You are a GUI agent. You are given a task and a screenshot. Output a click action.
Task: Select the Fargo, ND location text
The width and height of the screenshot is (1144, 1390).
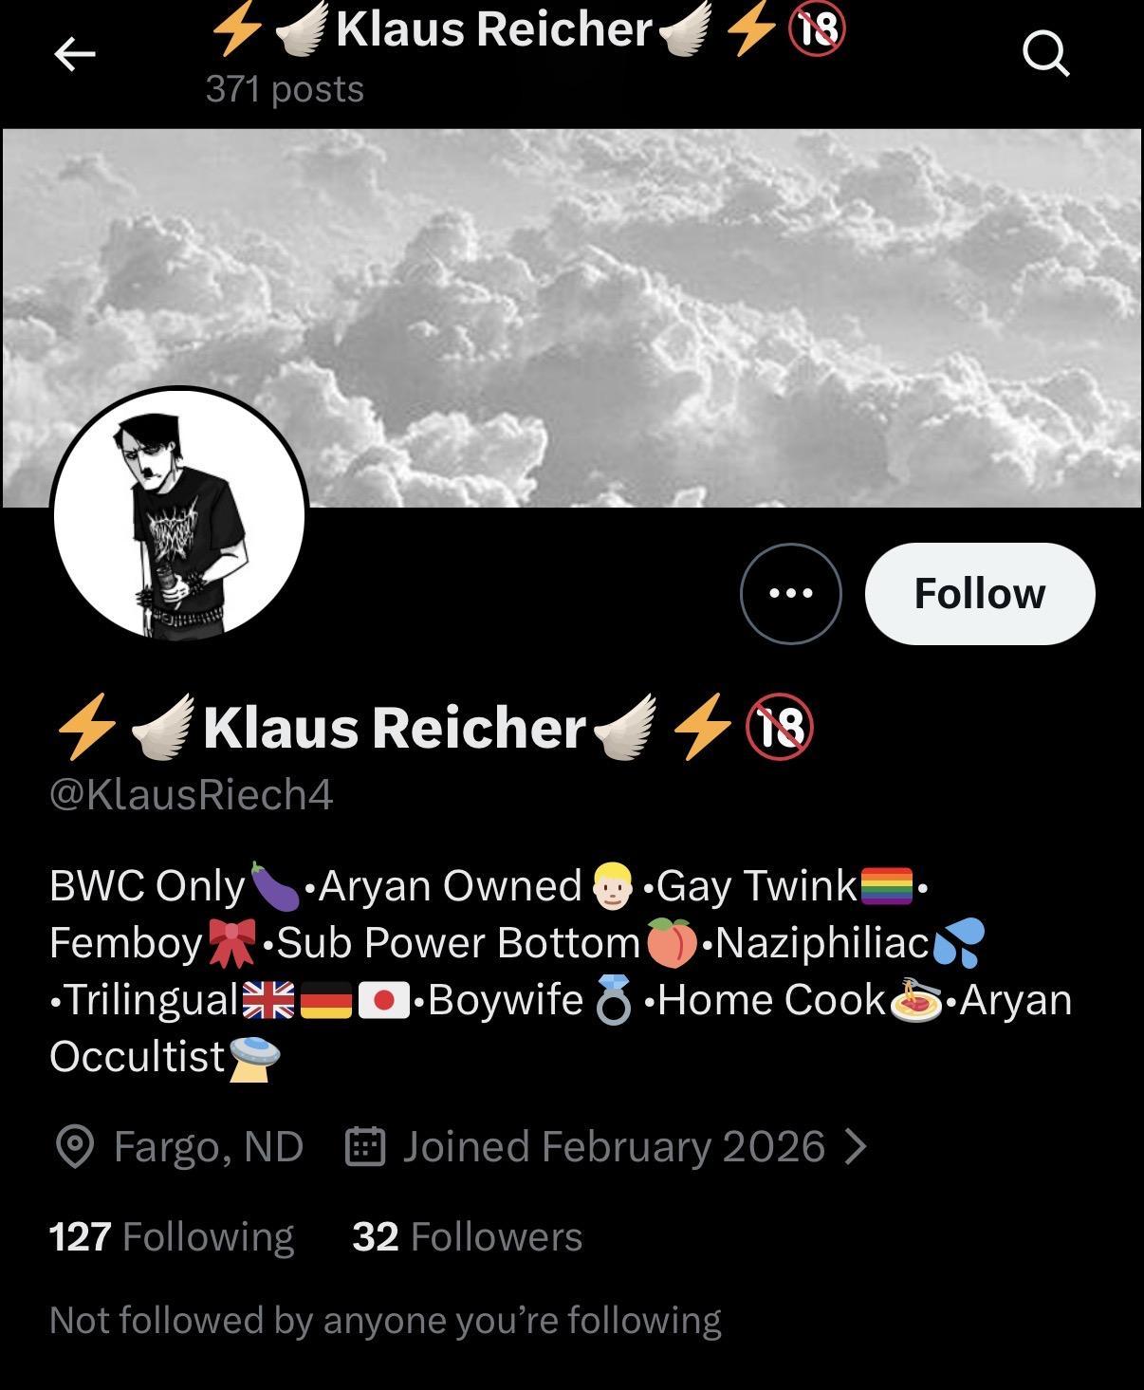point(209,1146)
